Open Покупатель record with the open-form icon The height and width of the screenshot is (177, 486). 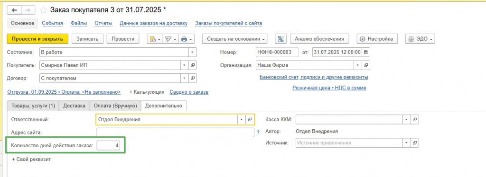[193, 65]
